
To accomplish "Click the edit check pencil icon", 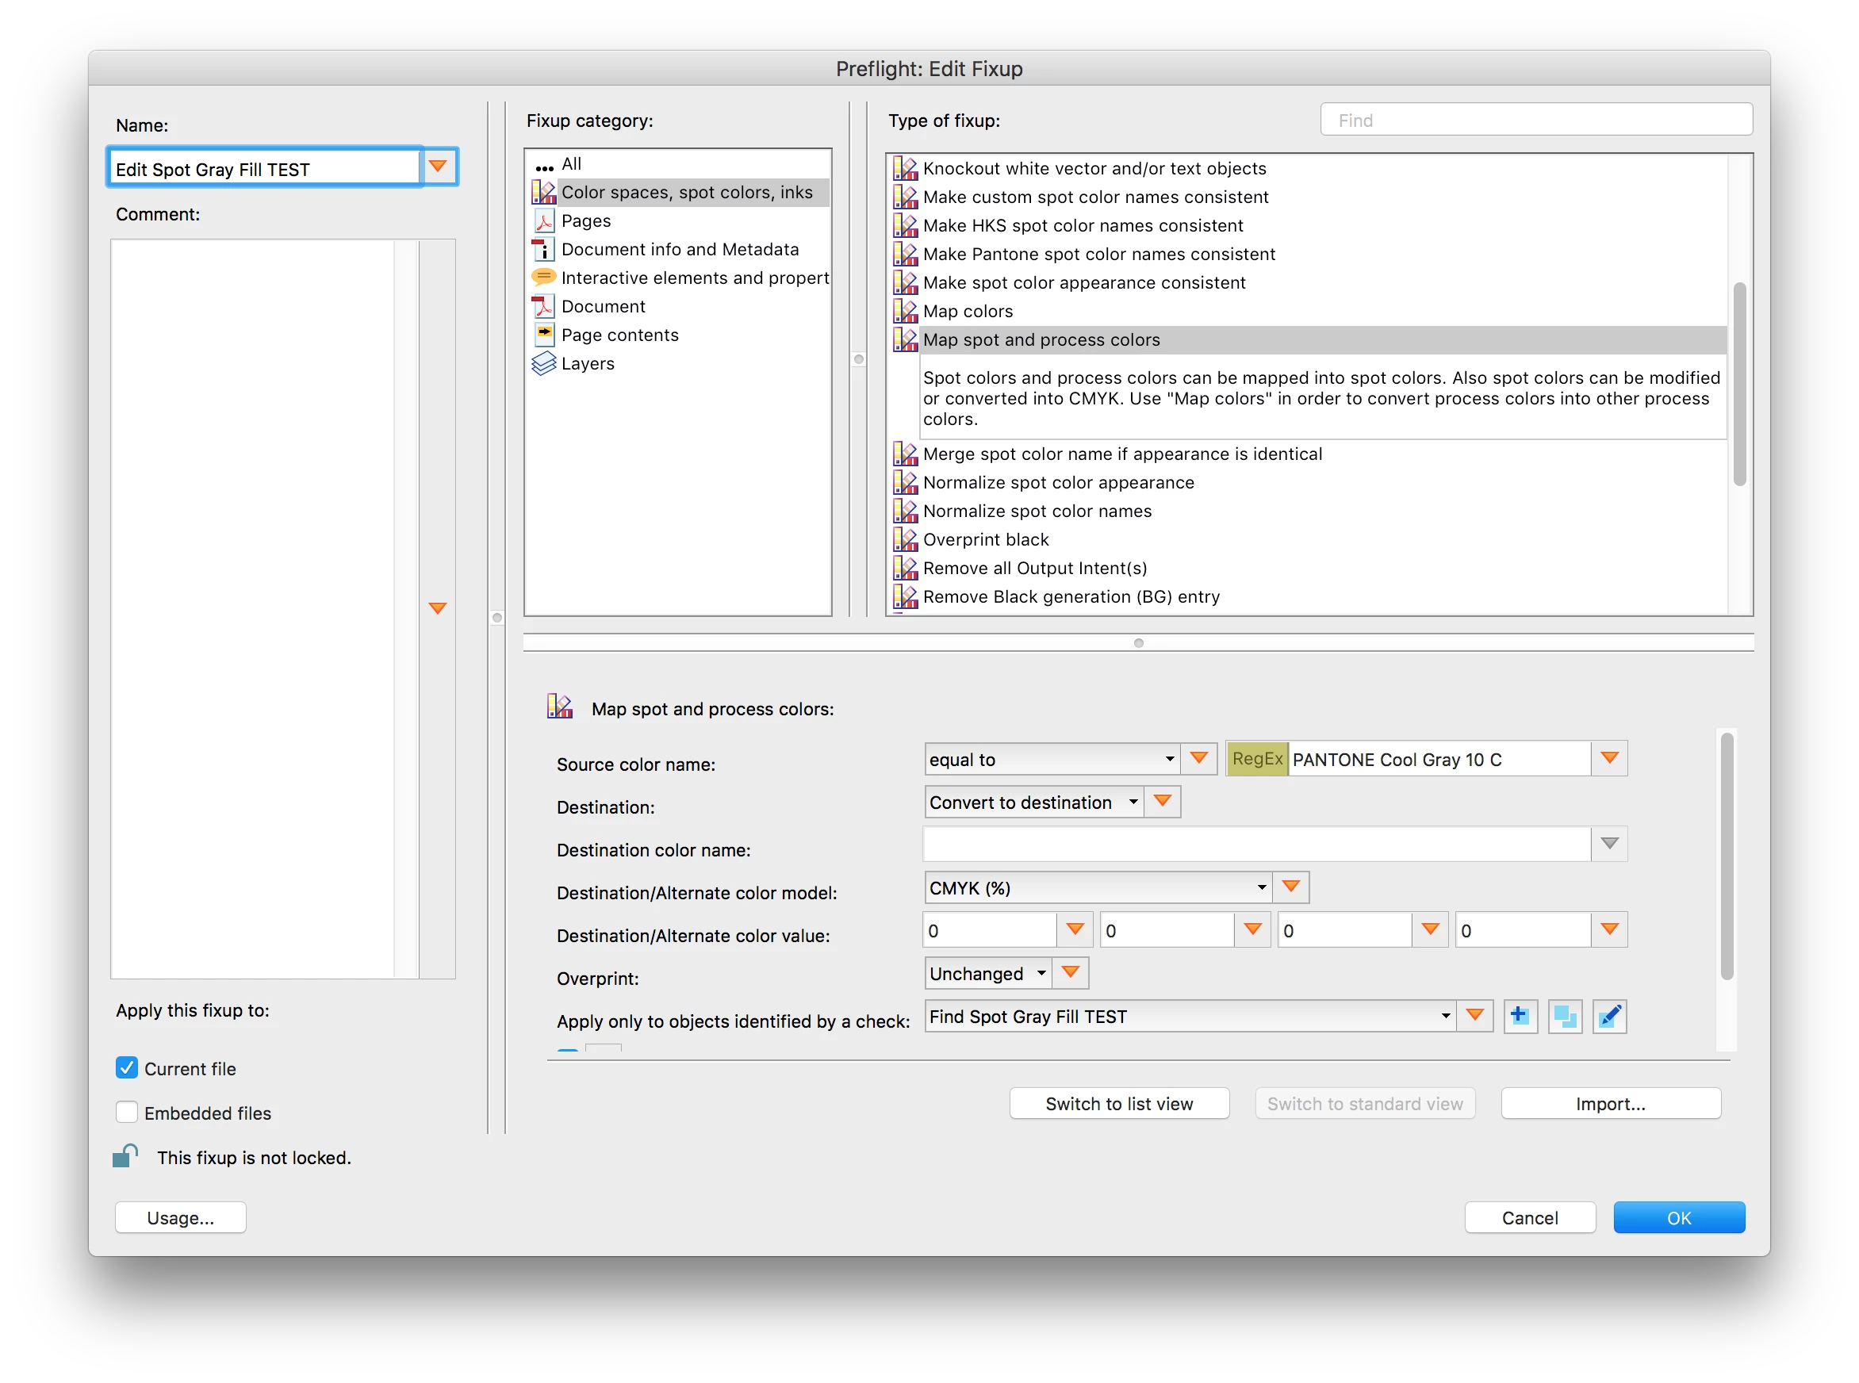I will pos(1608,1017).
